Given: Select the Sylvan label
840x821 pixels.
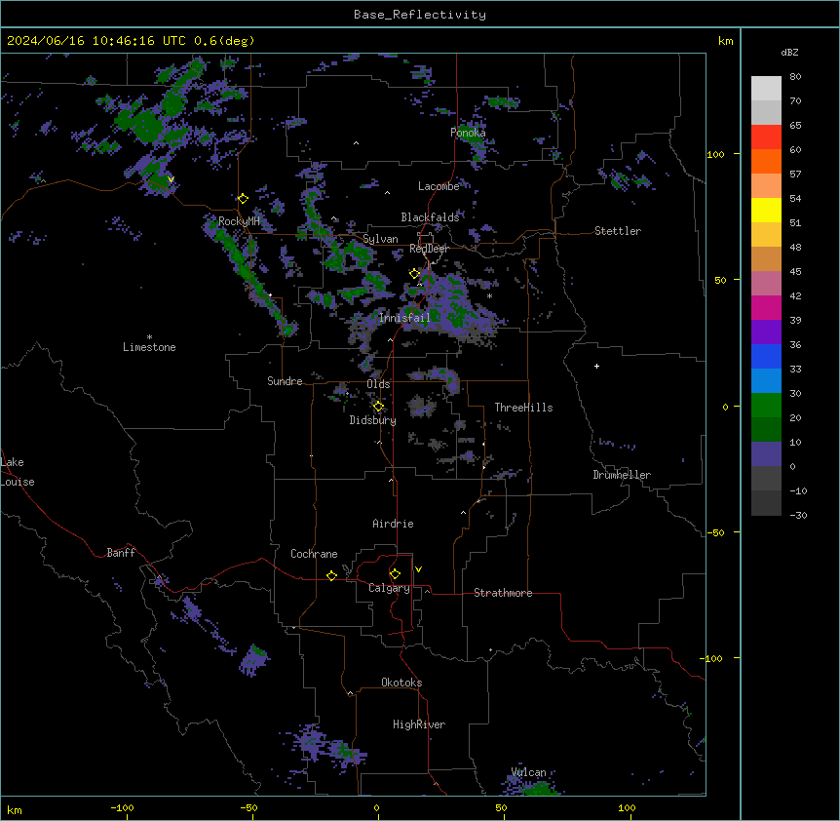Looking at the screenshot, I should 380,239.
